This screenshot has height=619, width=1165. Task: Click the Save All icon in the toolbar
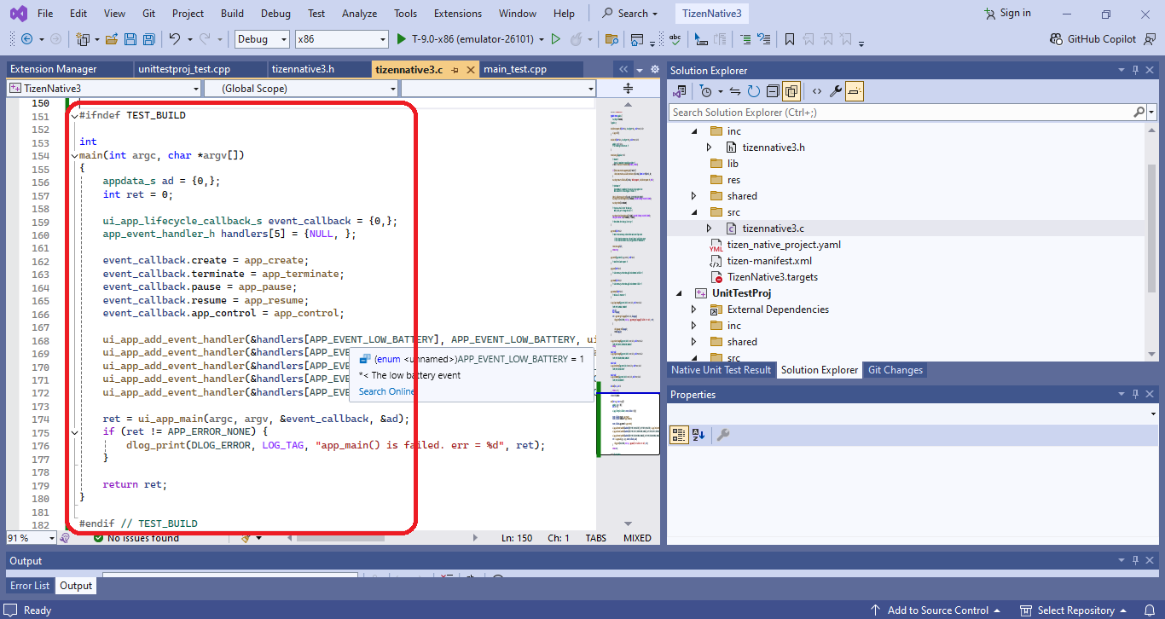148,38
